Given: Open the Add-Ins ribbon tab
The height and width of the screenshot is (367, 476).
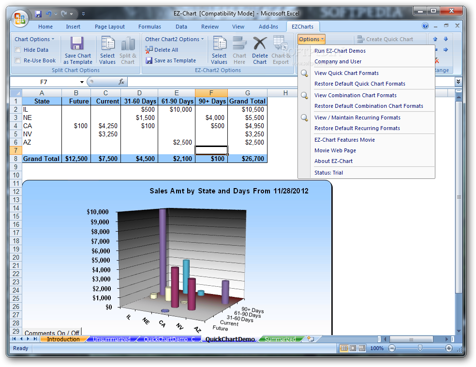Looking at the screenshot, I should (x=268, y=27).
